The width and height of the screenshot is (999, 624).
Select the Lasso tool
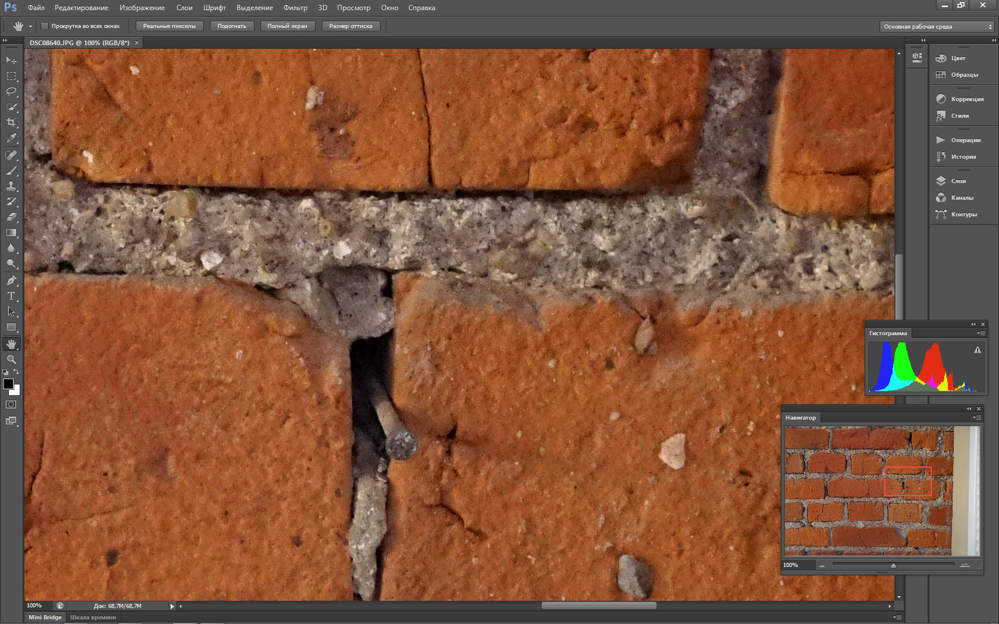tap(11, 92)
